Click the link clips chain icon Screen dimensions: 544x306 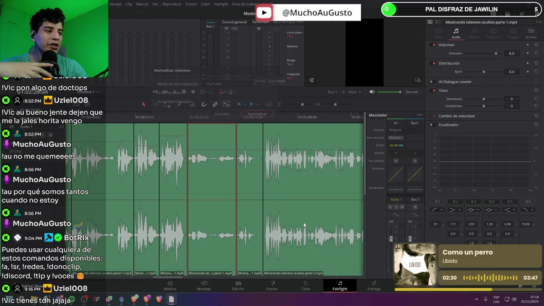click(215, 104)
